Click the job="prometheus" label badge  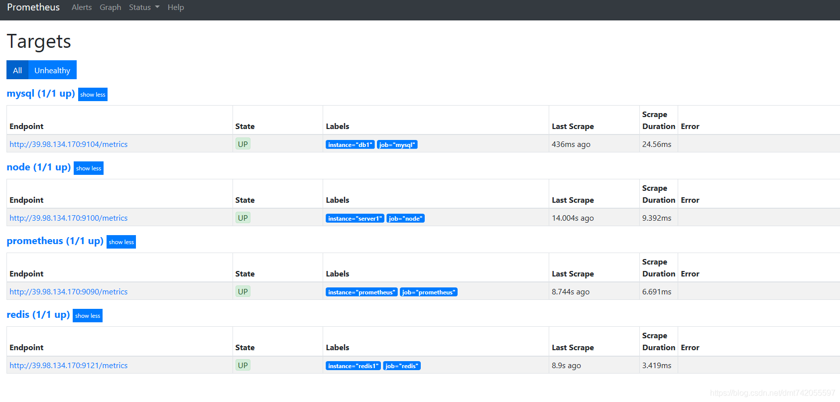coord(429,292)
